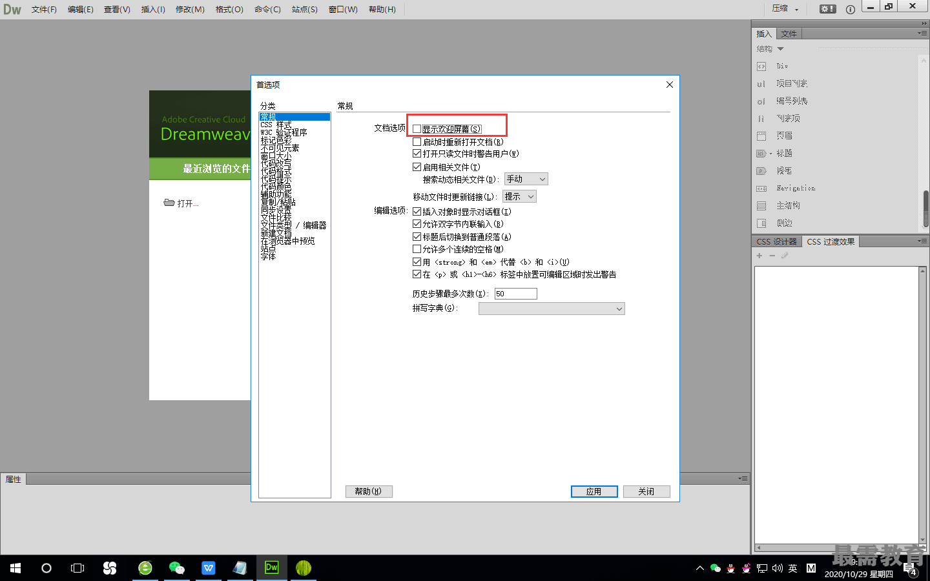Screen dimensions: 930x581
Task: Open the 文件(F) menu
Action: (x=44, y=9)
